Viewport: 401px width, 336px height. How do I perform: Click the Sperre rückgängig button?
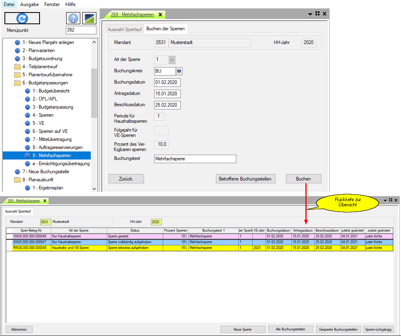378,329
